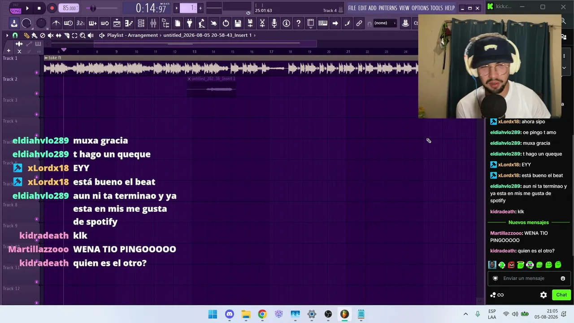The height and width of the screenshot is (323, 574).
Task: Open the Piano roll view icon
Action: (x=129, y=23)
